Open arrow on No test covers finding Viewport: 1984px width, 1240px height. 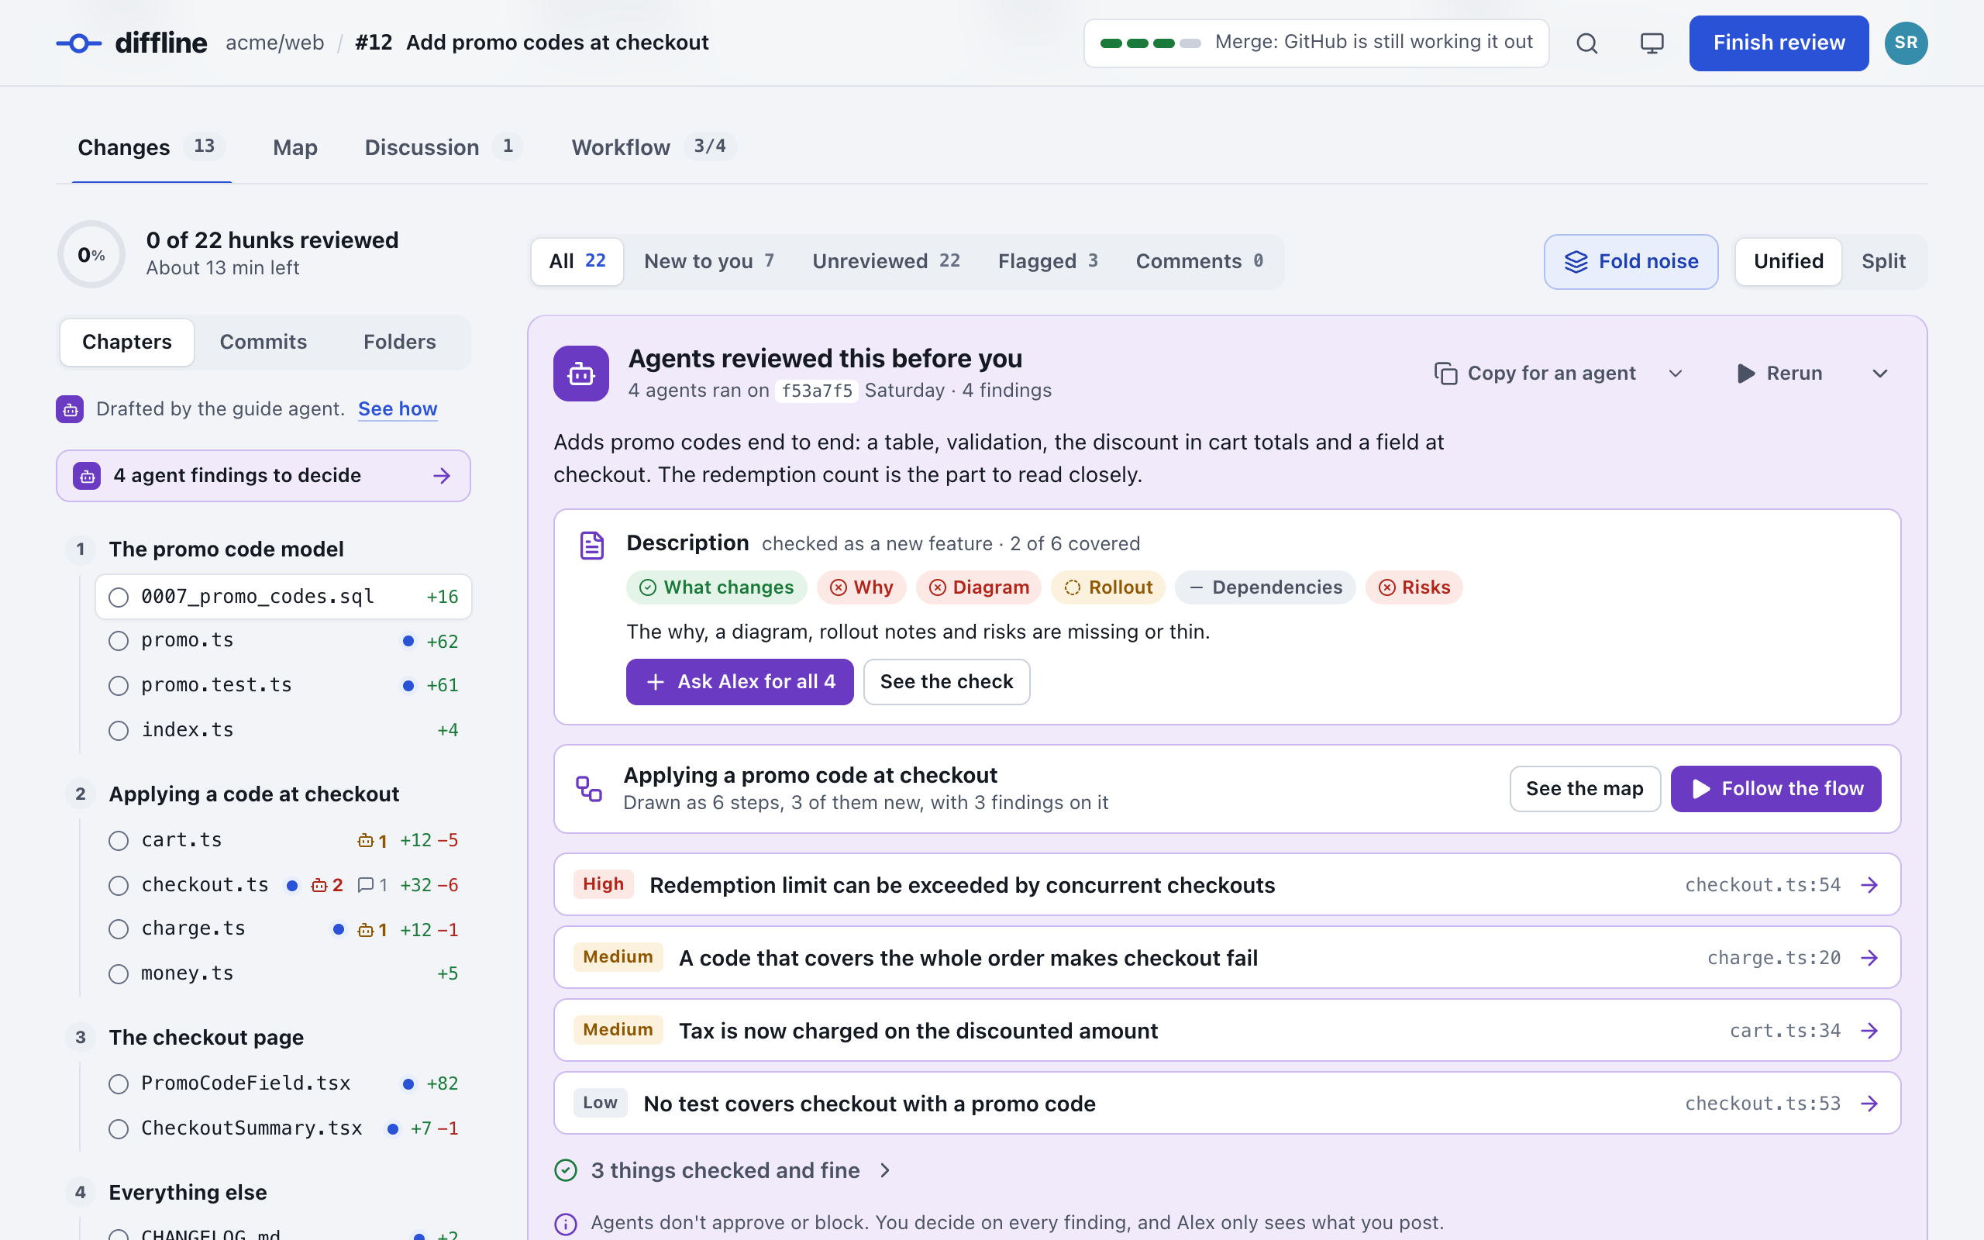point(1870,1104)
